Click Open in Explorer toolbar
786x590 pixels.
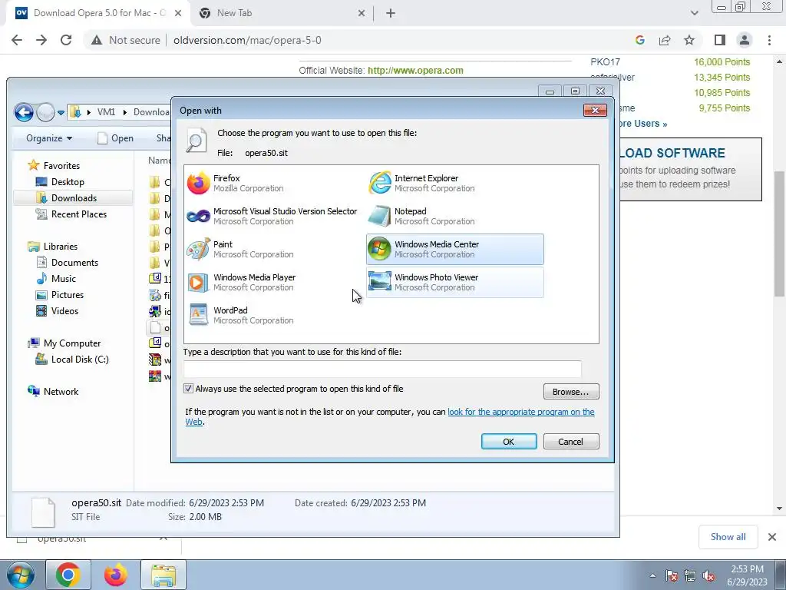[x=115, y=138]
